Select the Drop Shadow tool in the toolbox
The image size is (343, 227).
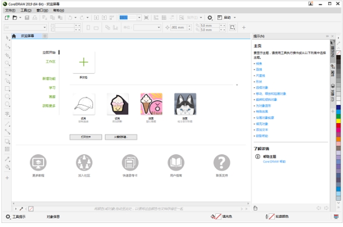pos(8,141)
